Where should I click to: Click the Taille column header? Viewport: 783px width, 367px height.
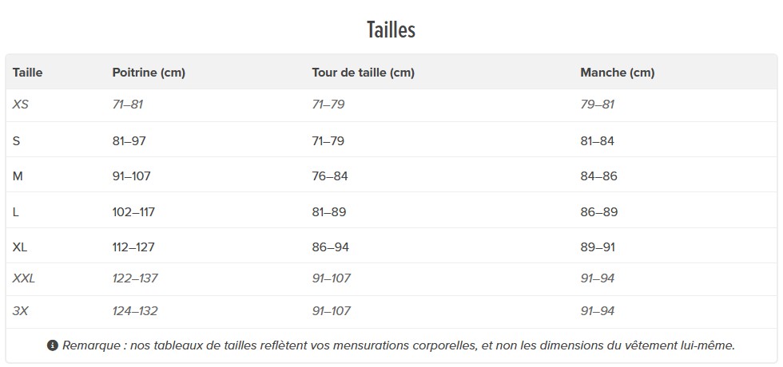pos(27,73)
